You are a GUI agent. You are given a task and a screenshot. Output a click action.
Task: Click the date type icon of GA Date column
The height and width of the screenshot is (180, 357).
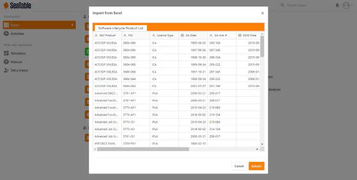pyautogui.click(x=182, y=35)
